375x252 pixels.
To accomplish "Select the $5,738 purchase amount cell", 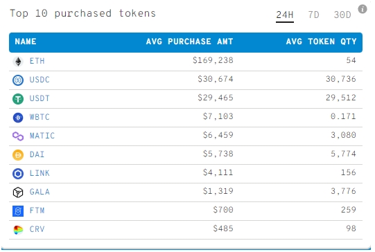I will point(218,154).
